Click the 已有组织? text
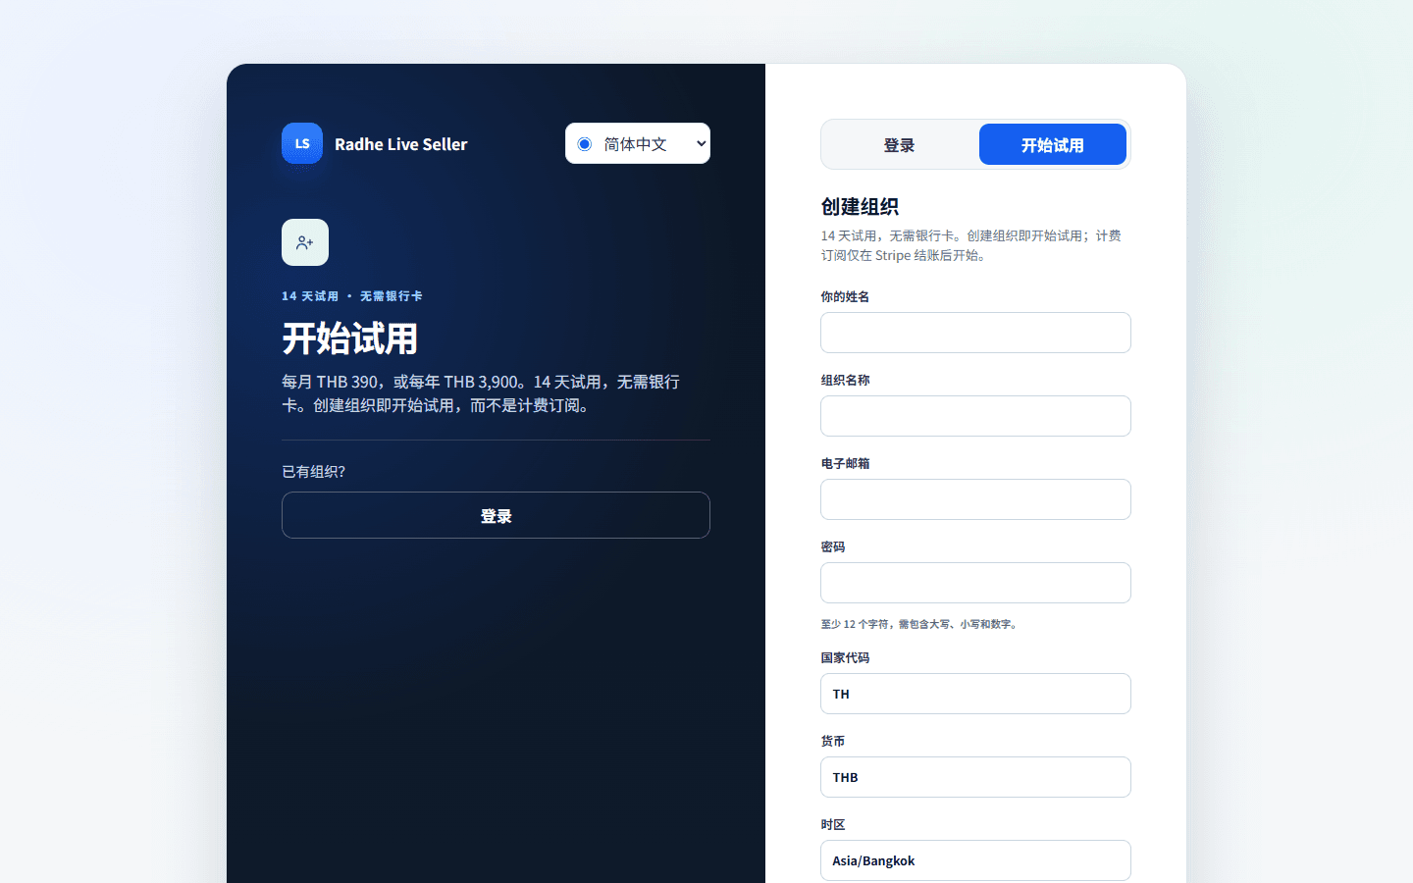 [x=313, y=472]
